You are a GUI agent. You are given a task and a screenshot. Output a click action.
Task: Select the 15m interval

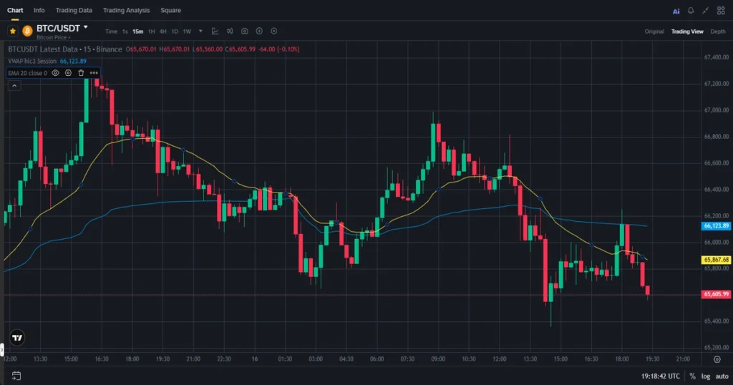(137, 31)
